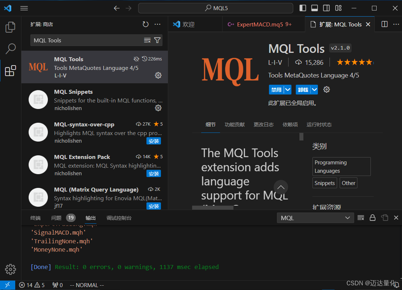Go back with the left arrow

pos(117,8)
